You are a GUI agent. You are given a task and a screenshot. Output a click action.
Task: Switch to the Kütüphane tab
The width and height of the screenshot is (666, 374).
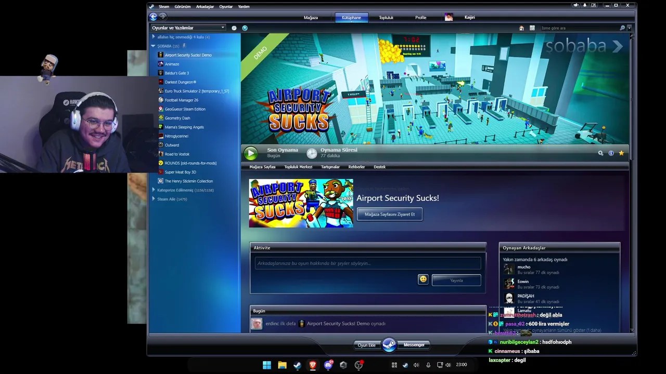tap(351, 17)
